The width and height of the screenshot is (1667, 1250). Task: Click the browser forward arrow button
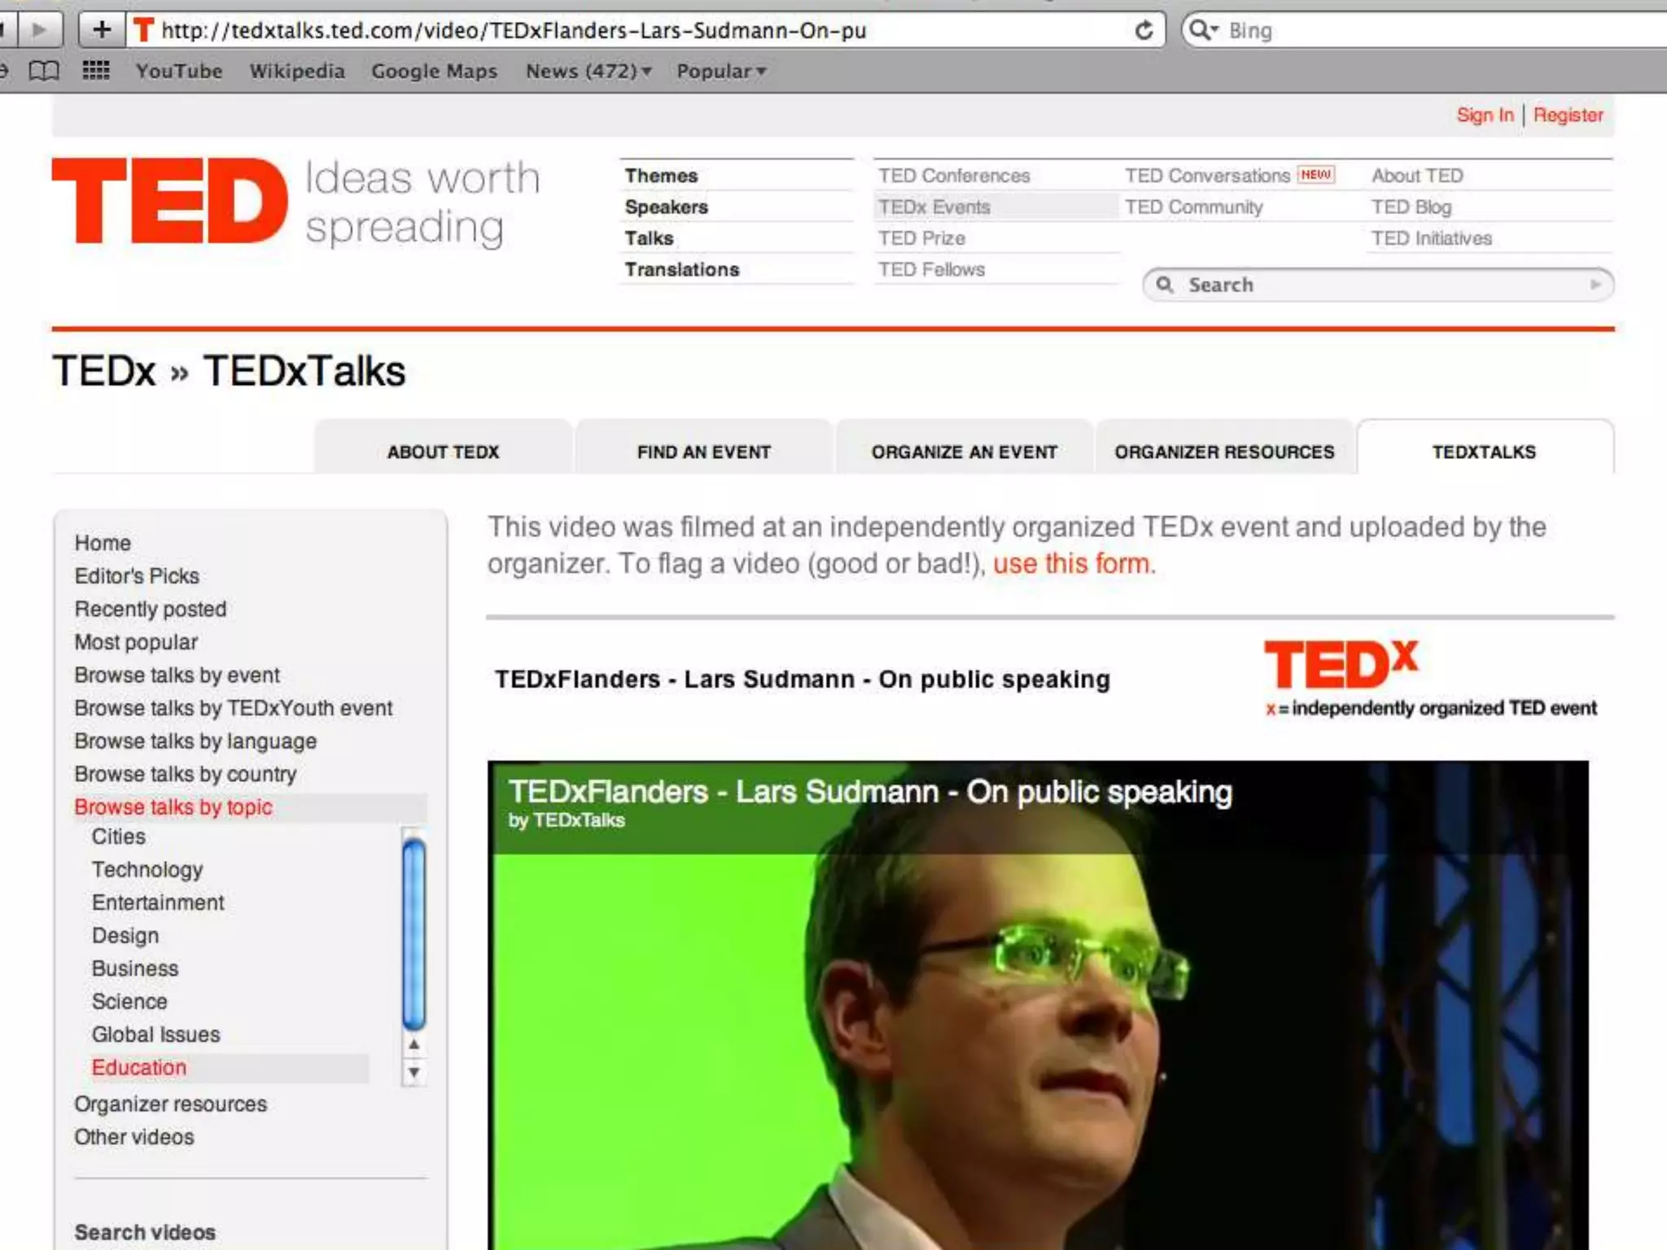click(38, 30)
